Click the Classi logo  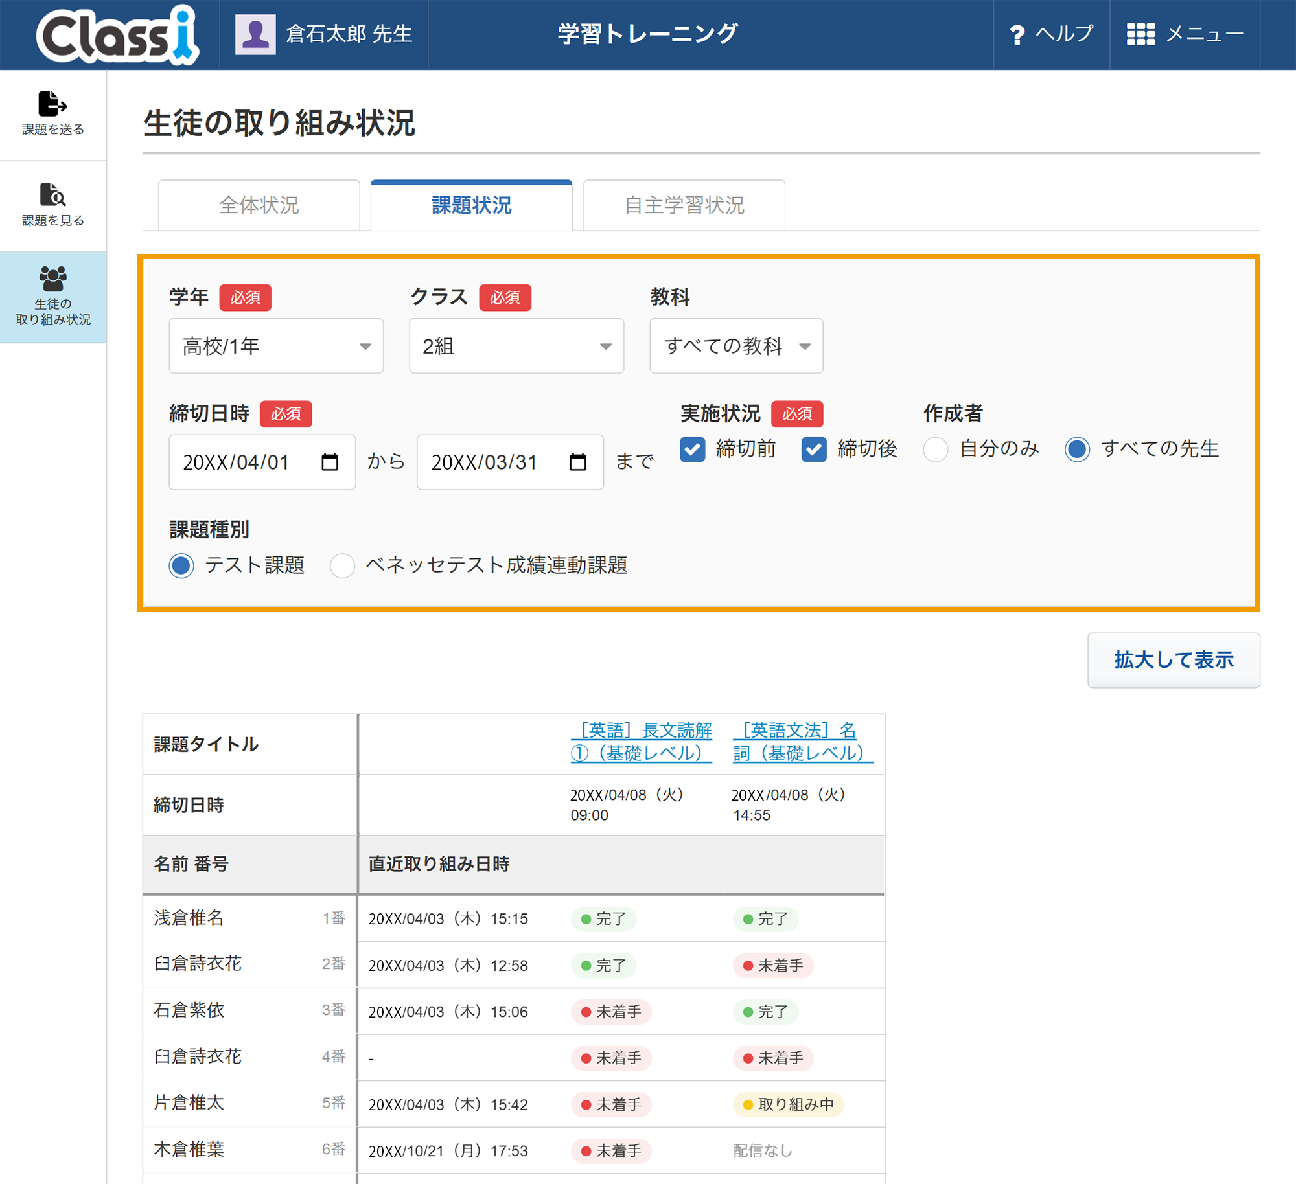(x=117, y=35)
